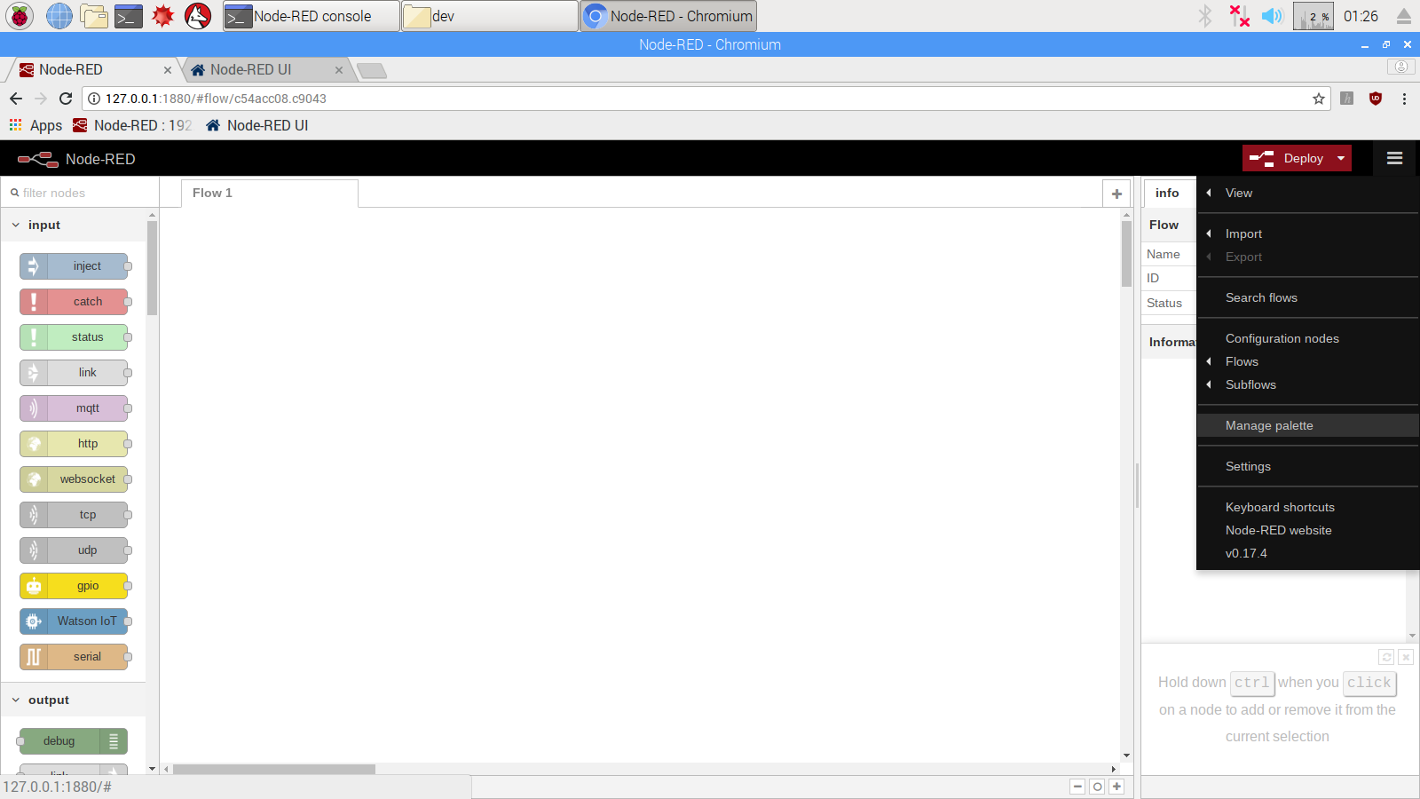Choose the serial input node
1420x799 pixels.
[x=74, y=657]
